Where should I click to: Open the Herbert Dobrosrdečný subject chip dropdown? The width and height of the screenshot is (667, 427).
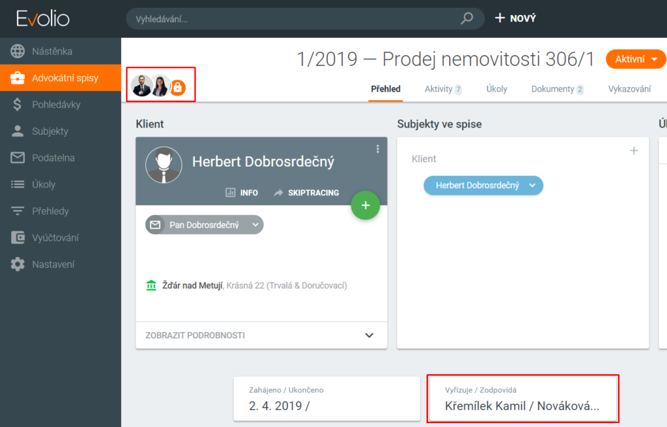click(532, 186)
